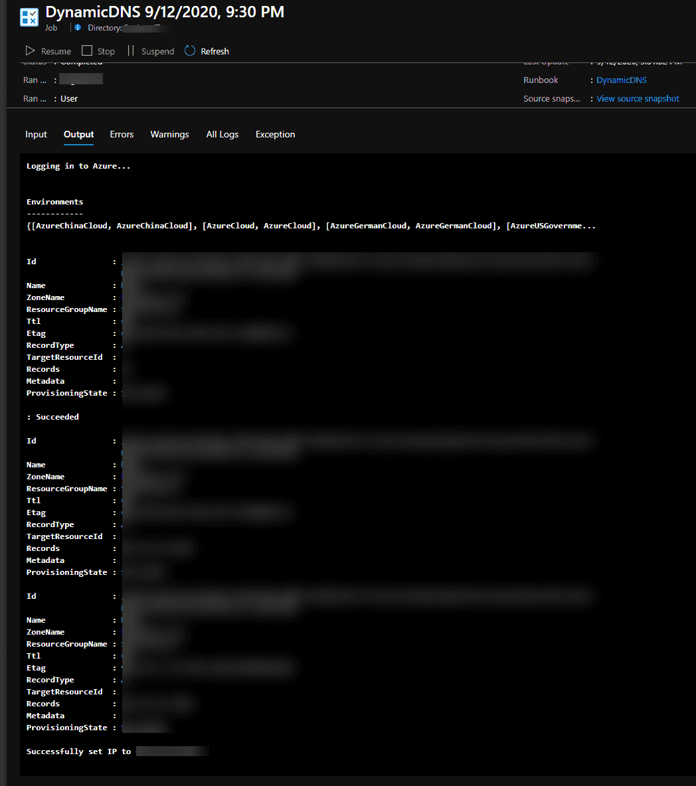Open the DynamicDNS runbook link
Image resolution: width=696 pixels, height=786 pixels.
pyautogui.click(x=621, y=80)
